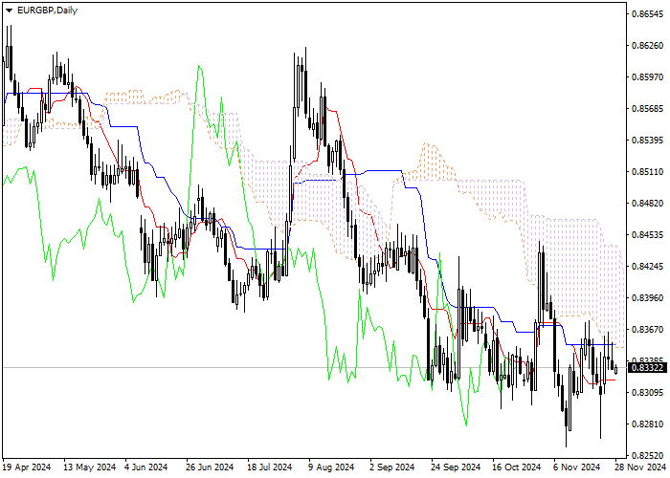Select price level 0.84245 on the axis

pos(647,267)
